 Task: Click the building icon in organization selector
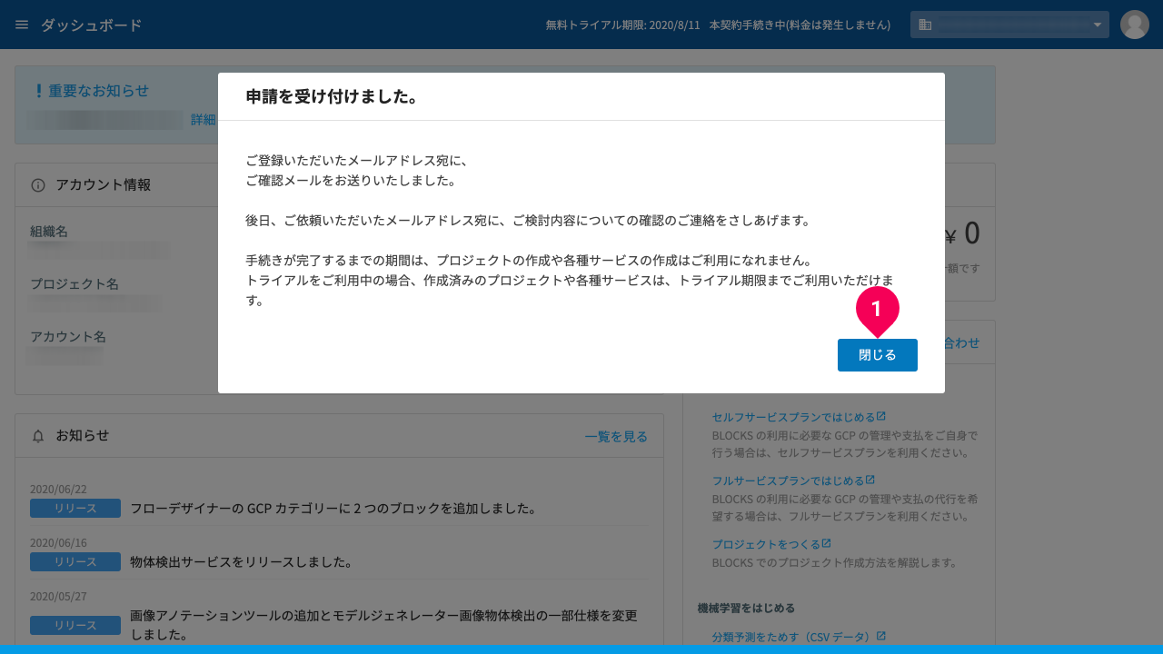point(925,25)
